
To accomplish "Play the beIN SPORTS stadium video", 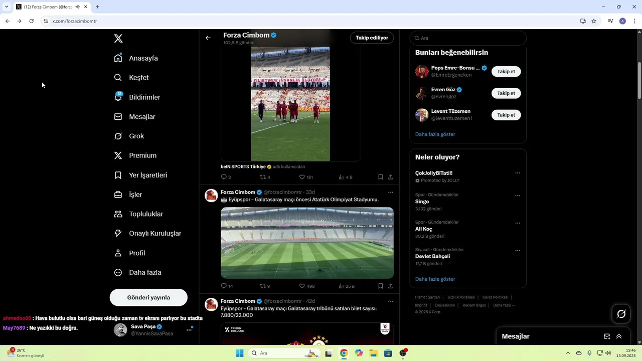I will pyautogui.click(x=290, y=104).
